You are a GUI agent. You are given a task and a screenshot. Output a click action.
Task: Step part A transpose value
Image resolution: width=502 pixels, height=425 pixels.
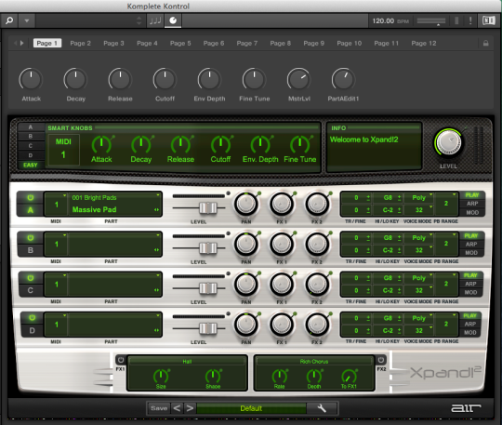(368, 197)
